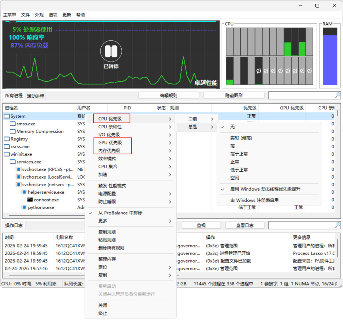Click the helperservice.exe icon
Viewport: 343px width, 320px height.
tap(24, 192)
